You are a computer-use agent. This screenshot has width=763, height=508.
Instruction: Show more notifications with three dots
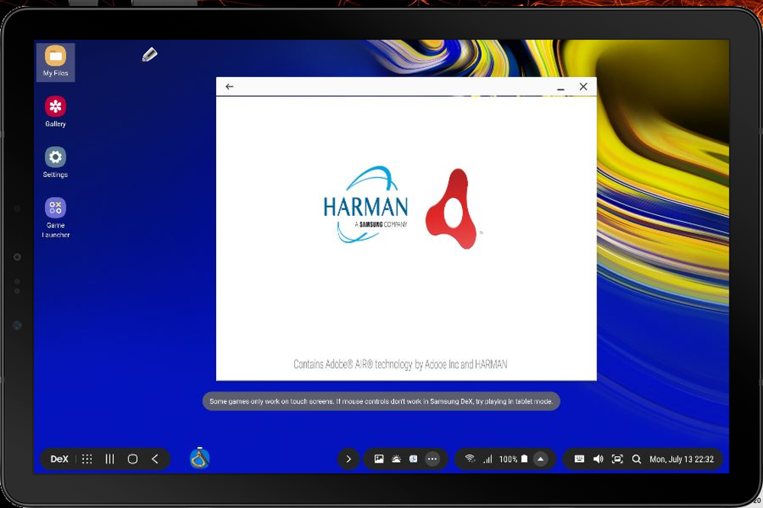(432, 458)
